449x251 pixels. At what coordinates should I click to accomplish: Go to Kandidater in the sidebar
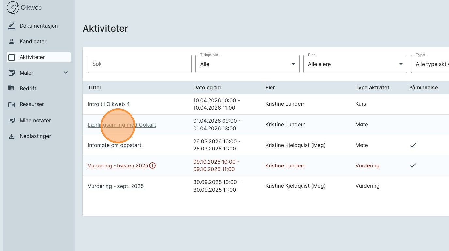[x=33, y=41]
